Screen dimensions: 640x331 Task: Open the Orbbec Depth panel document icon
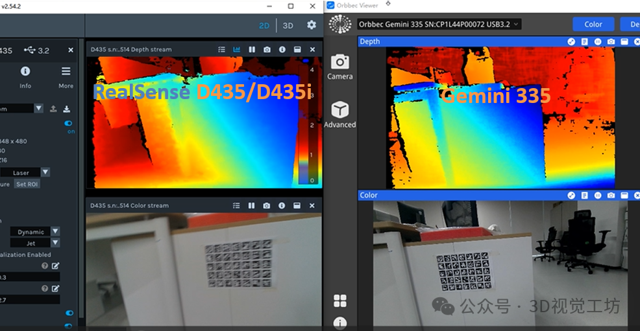point(584,41)
